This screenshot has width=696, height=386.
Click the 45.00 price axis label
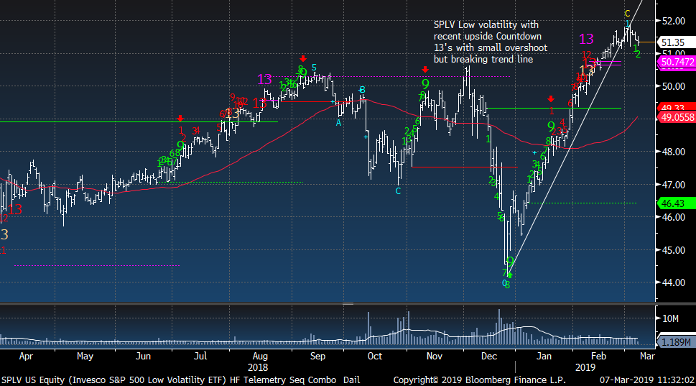pyautogui.click(x=673, y=250)
